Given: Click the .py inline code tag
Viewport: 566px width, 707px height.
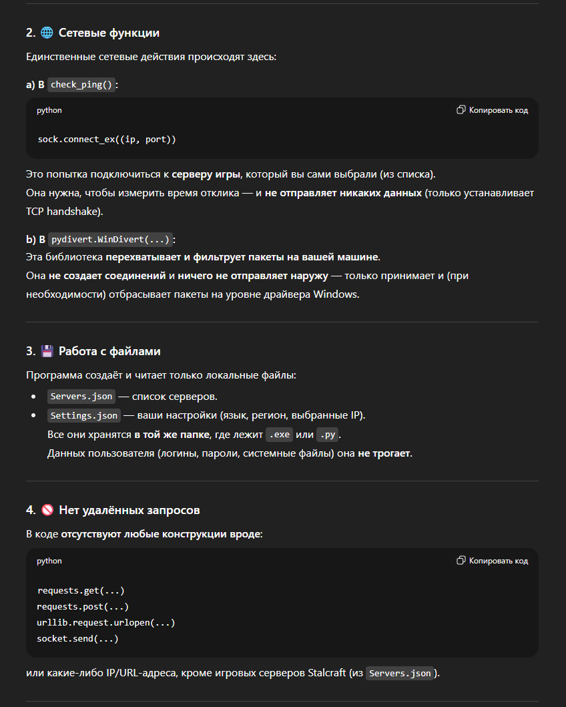Looking at the screenshot, I should pos(326,435).
